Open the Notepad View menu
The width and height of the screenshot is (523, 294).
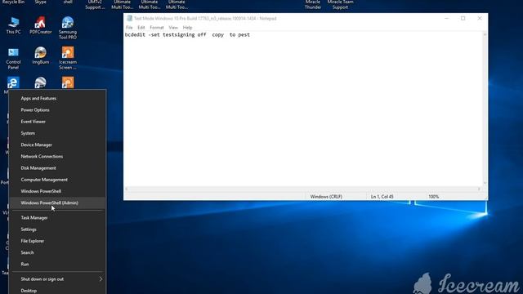tap(173, 27)
